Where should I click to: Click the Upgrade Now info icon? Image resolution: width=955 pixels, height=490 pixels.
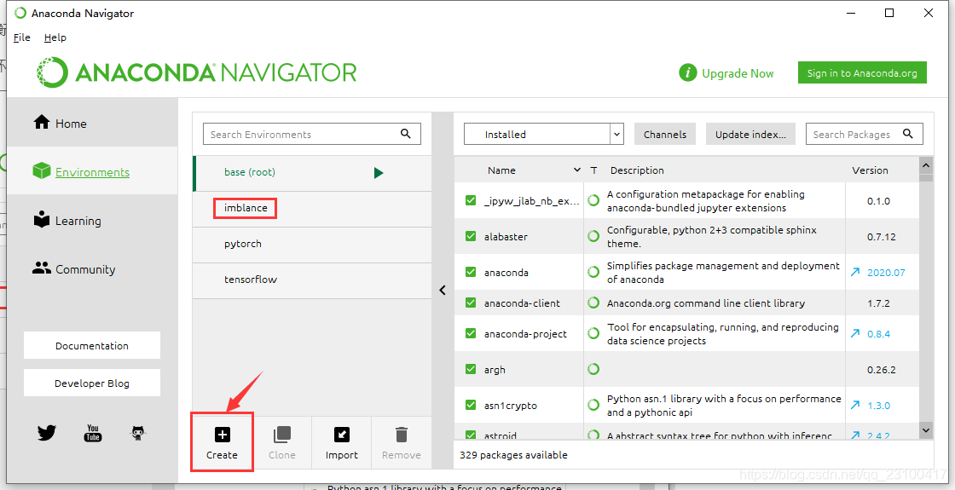pyautogui.click(x=687, y=73)
